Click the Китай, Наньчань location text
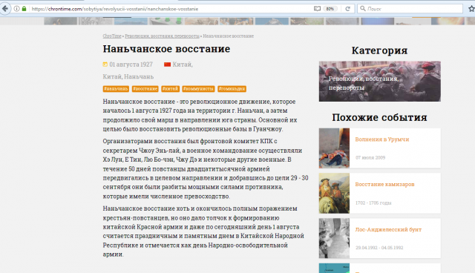The width and height of the screenshot is (475, 273). click(128, 76)
